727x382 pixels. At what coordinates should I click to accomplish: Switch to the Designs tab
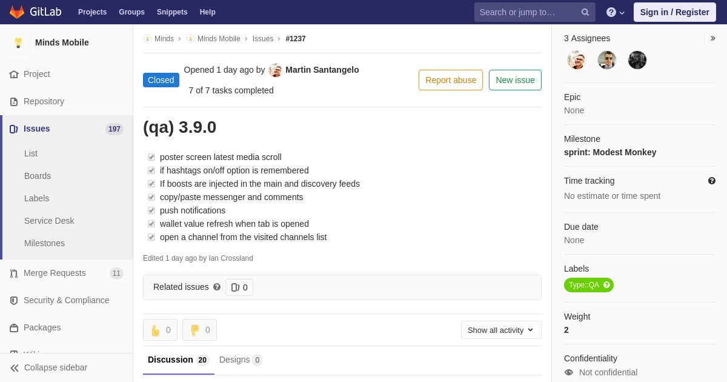pos(240,360)
